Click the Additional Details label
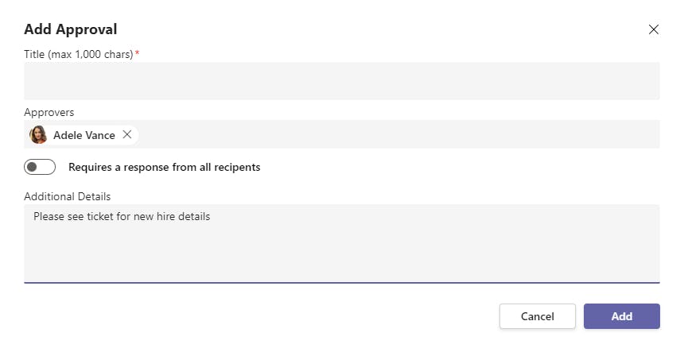This screenshot has width=684, height=352. click(x=68, y=196)
